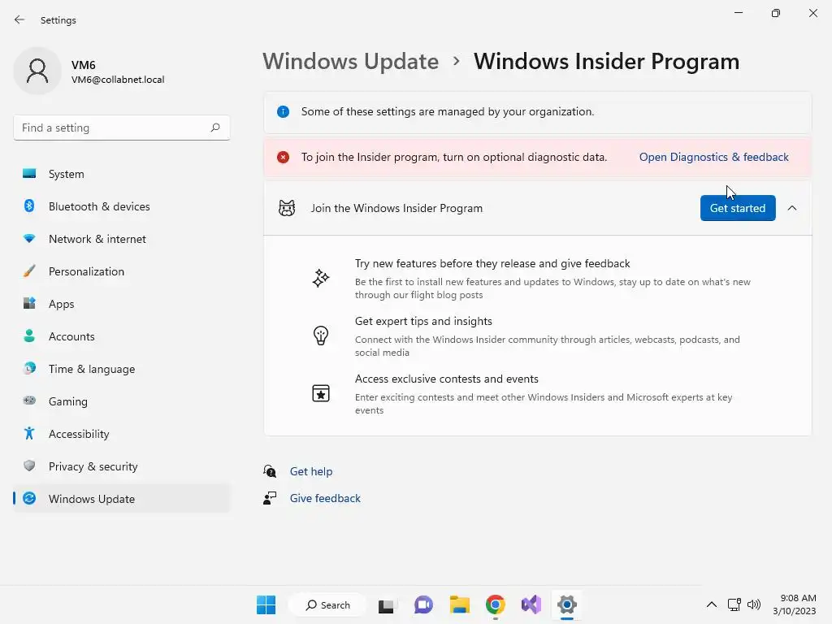Click the star calendar icon beside exclusive contests
The width and height of the screenshot is (832, 624).
point(320,393)
